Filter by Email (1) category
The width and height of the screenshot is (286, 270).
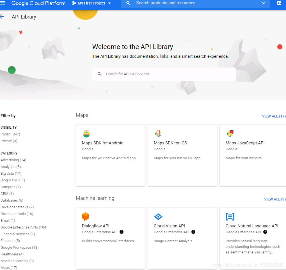point(8,221)
